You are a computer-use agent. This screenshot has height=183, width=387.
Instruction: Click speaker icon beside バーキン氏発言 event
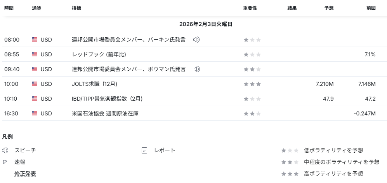(x=196, y=40)
